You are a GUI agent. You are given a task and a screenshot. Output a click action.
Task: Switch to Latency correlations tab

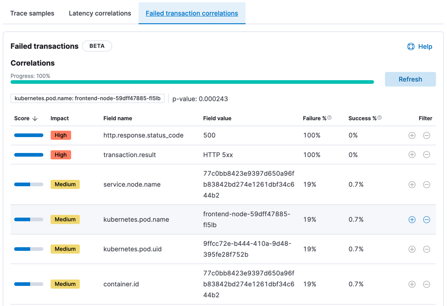tap(100, 13)
